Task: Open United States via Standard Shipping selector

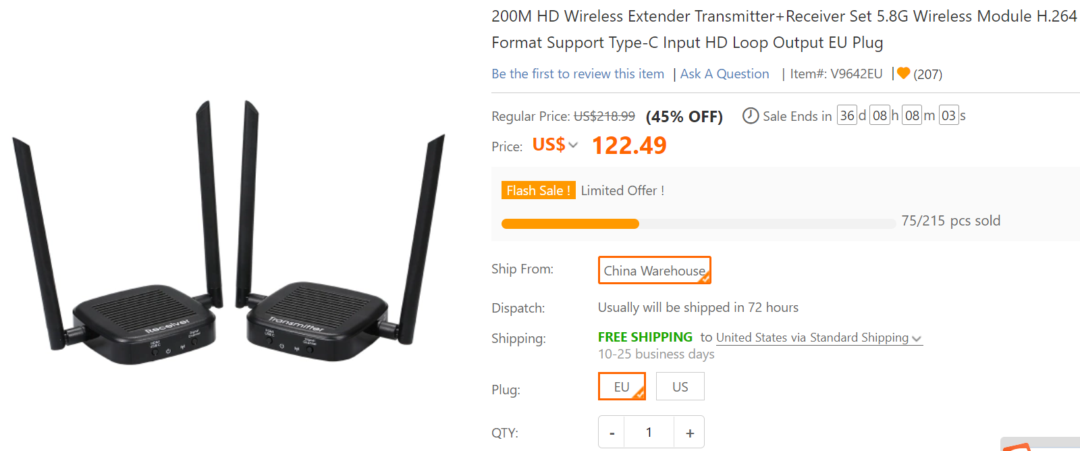Action: tap(819, 338)
